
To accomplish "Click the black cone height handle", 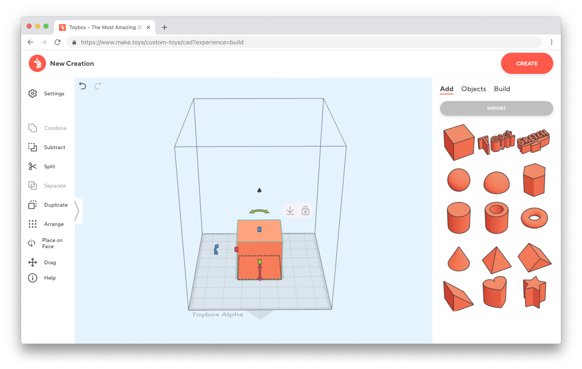I will coord(259,190).
